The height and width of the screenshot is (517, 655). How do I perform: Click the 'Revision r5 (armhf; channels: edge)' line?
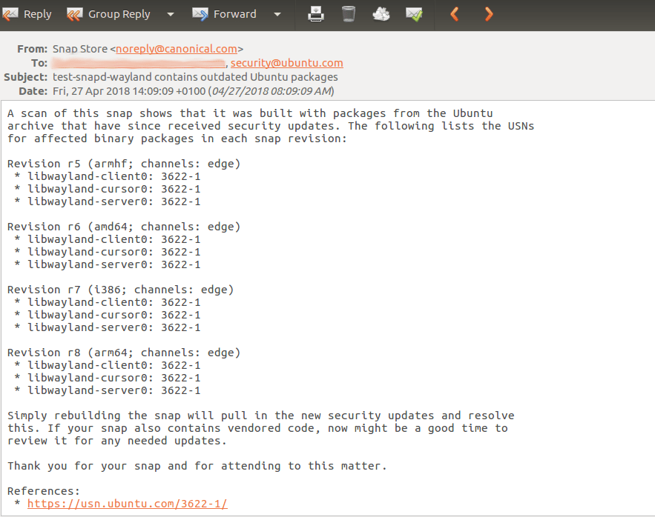[x=124, y=164]
